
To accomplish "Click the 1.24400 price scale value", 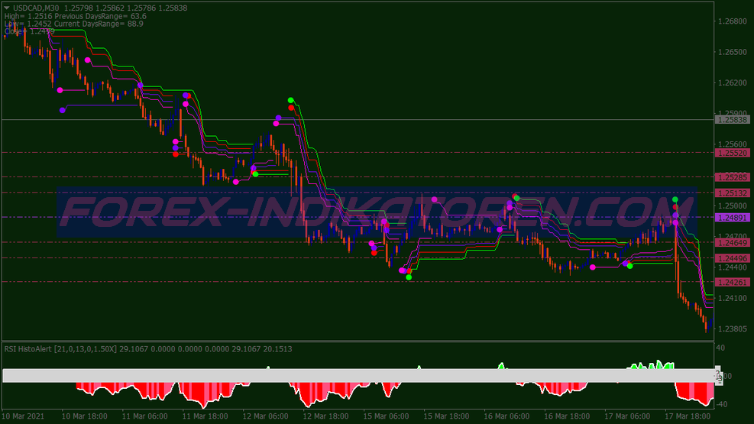I will click(733, 267).
